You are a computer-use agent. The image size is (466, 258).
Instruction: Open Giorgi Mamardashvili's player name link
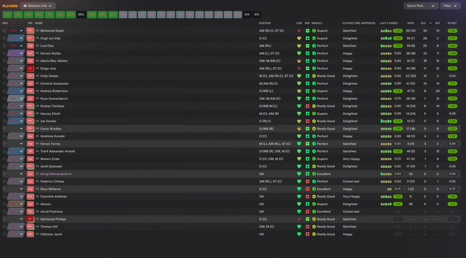56,174
